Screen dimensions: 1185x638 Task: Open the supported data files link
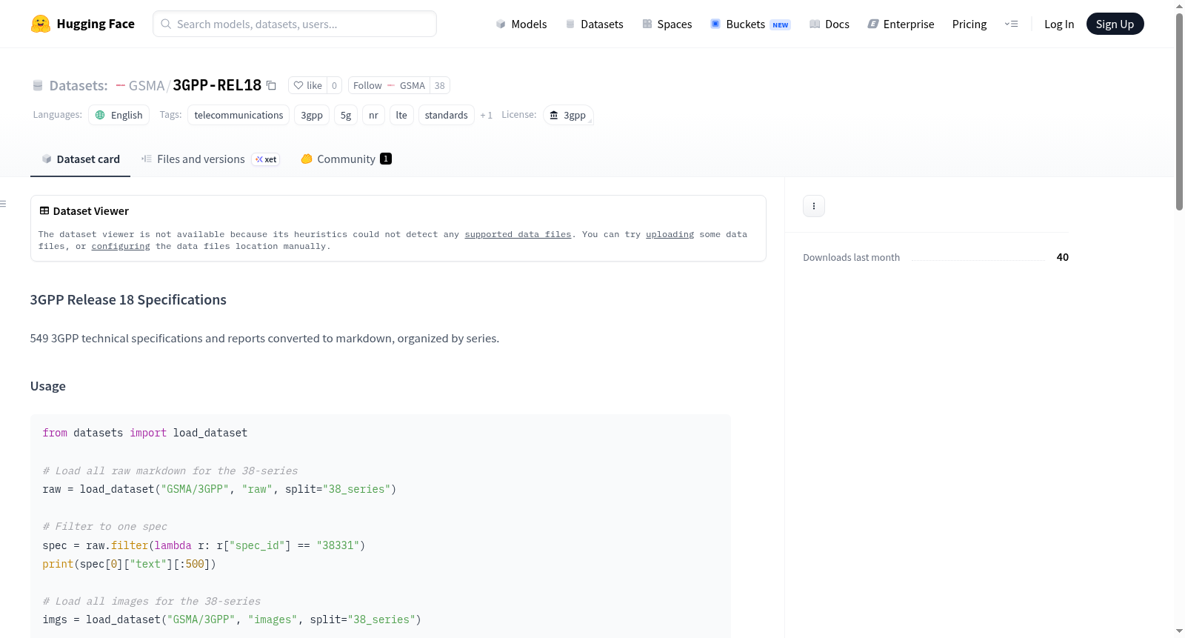click(518, 234)
